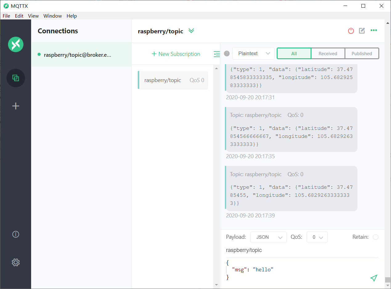Open the Payload JSON dropdown
Screen dimensions: 391x289
point(268,237)
